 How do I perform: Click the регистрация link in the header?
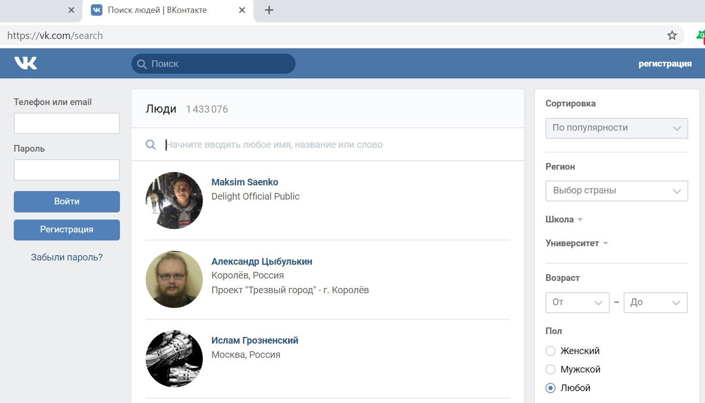(665, 64)
